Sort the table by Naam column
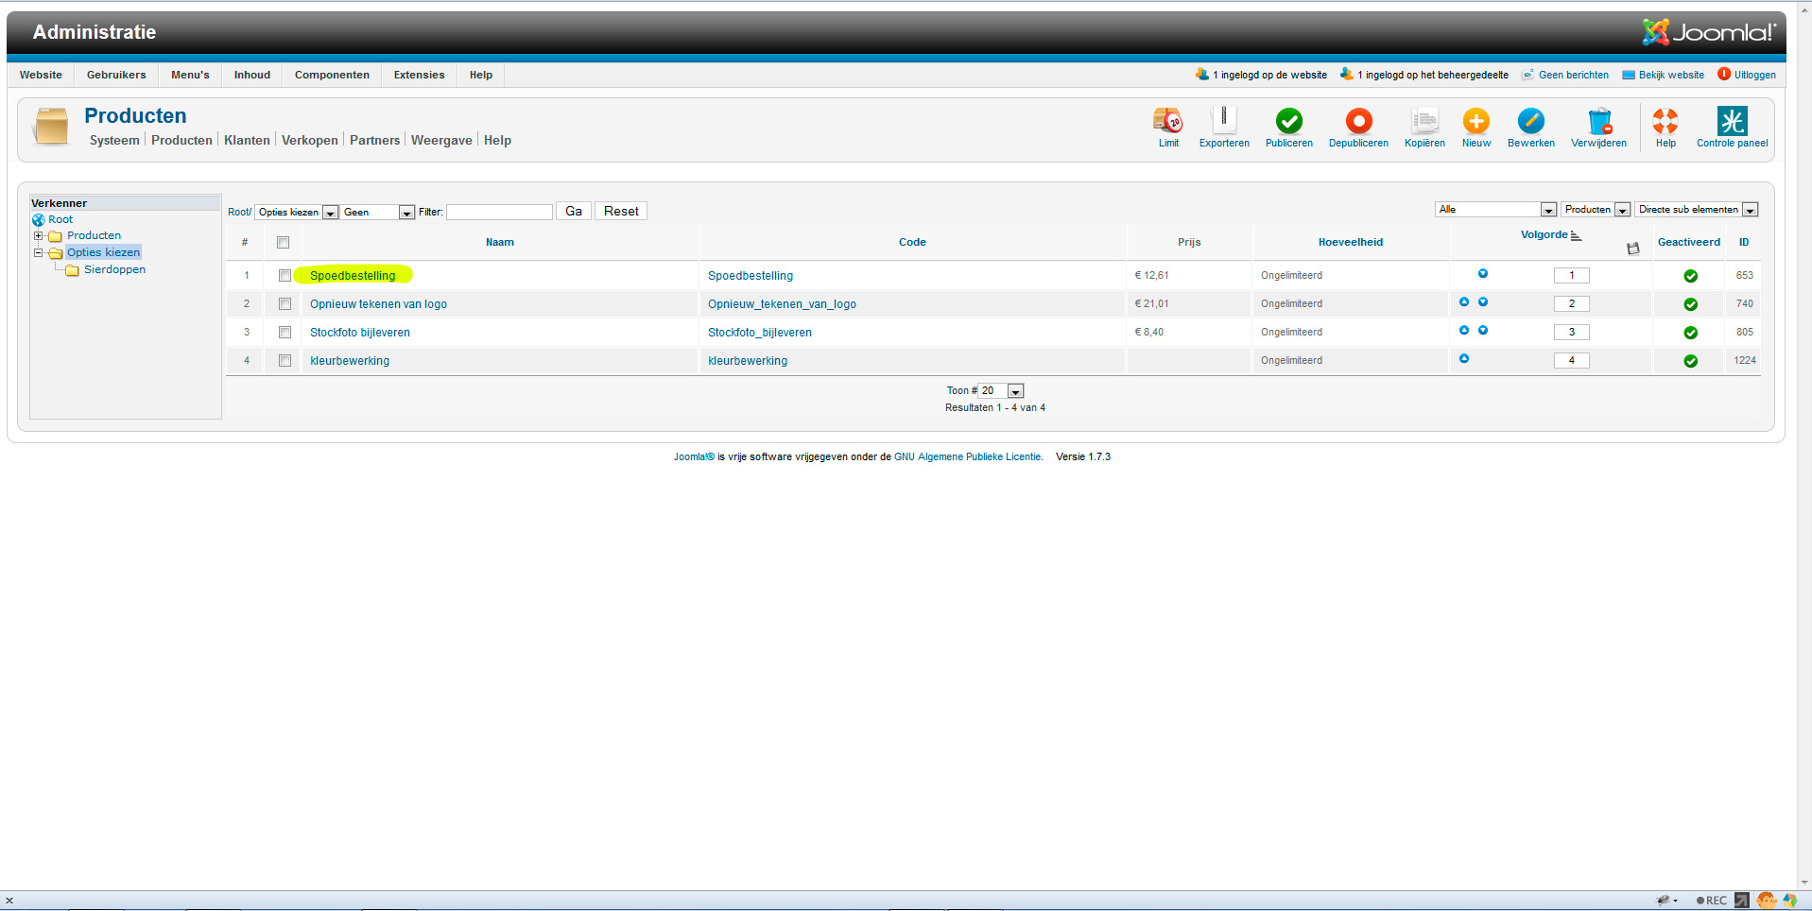The image size is (1812, 911). pyautogui.click(x=500, y=243)
